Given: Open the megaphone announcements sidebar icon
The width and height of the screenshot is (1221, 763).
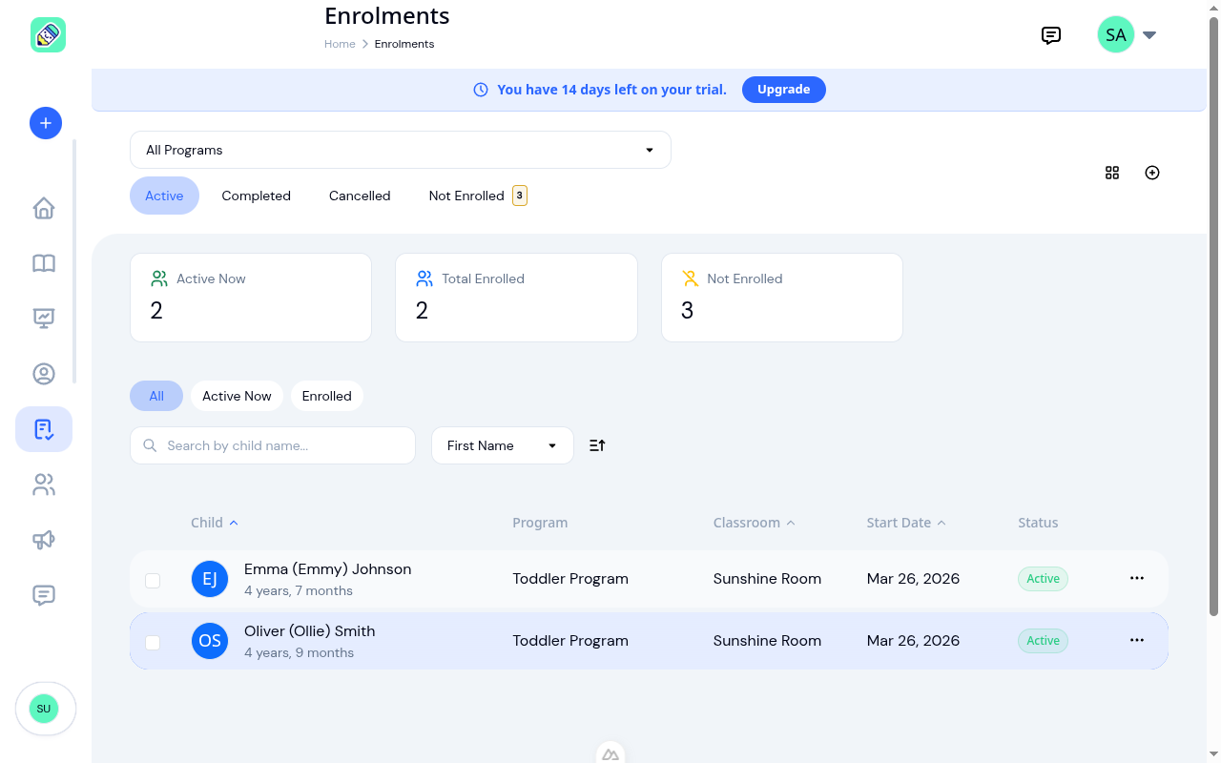Looking at the screenshot, I should [44, 540].
